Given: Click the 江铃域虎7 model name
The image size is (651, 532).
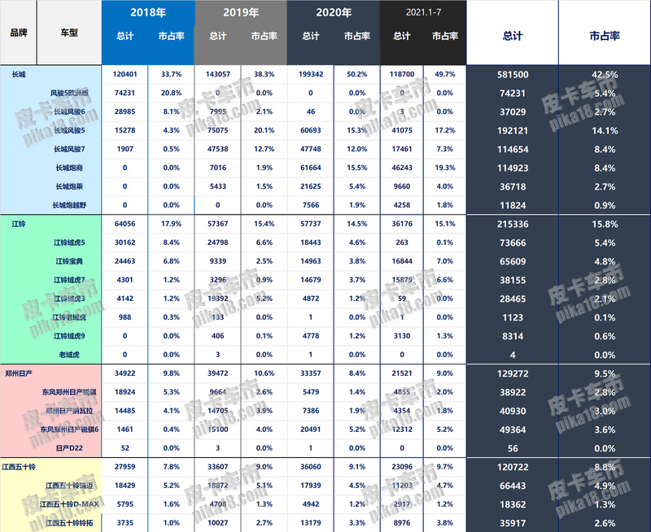Looking at the screenshot, I should (69, 280).
